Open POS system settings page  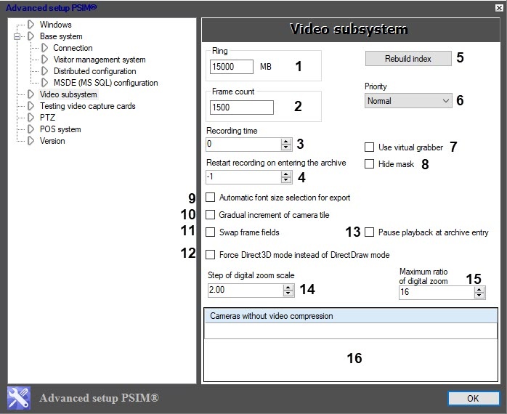click(x=60, y=129)
